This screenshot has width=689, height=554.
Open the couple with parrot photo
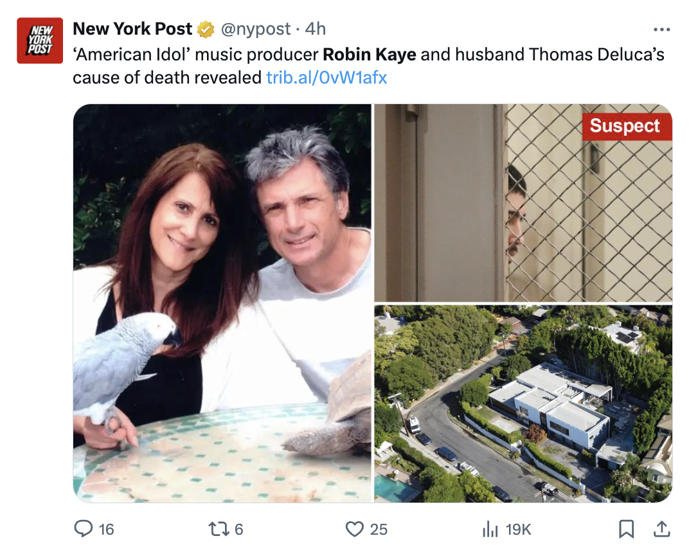tap(222, 303)
